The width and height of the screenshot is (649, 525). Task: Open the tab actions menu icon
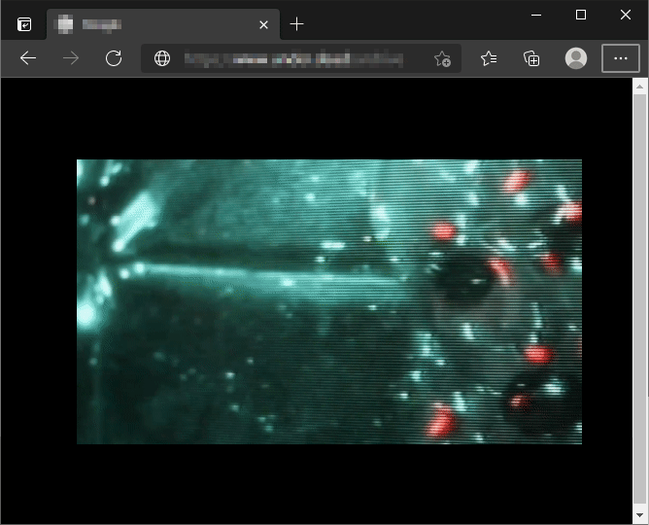click(x=24, y=24)
